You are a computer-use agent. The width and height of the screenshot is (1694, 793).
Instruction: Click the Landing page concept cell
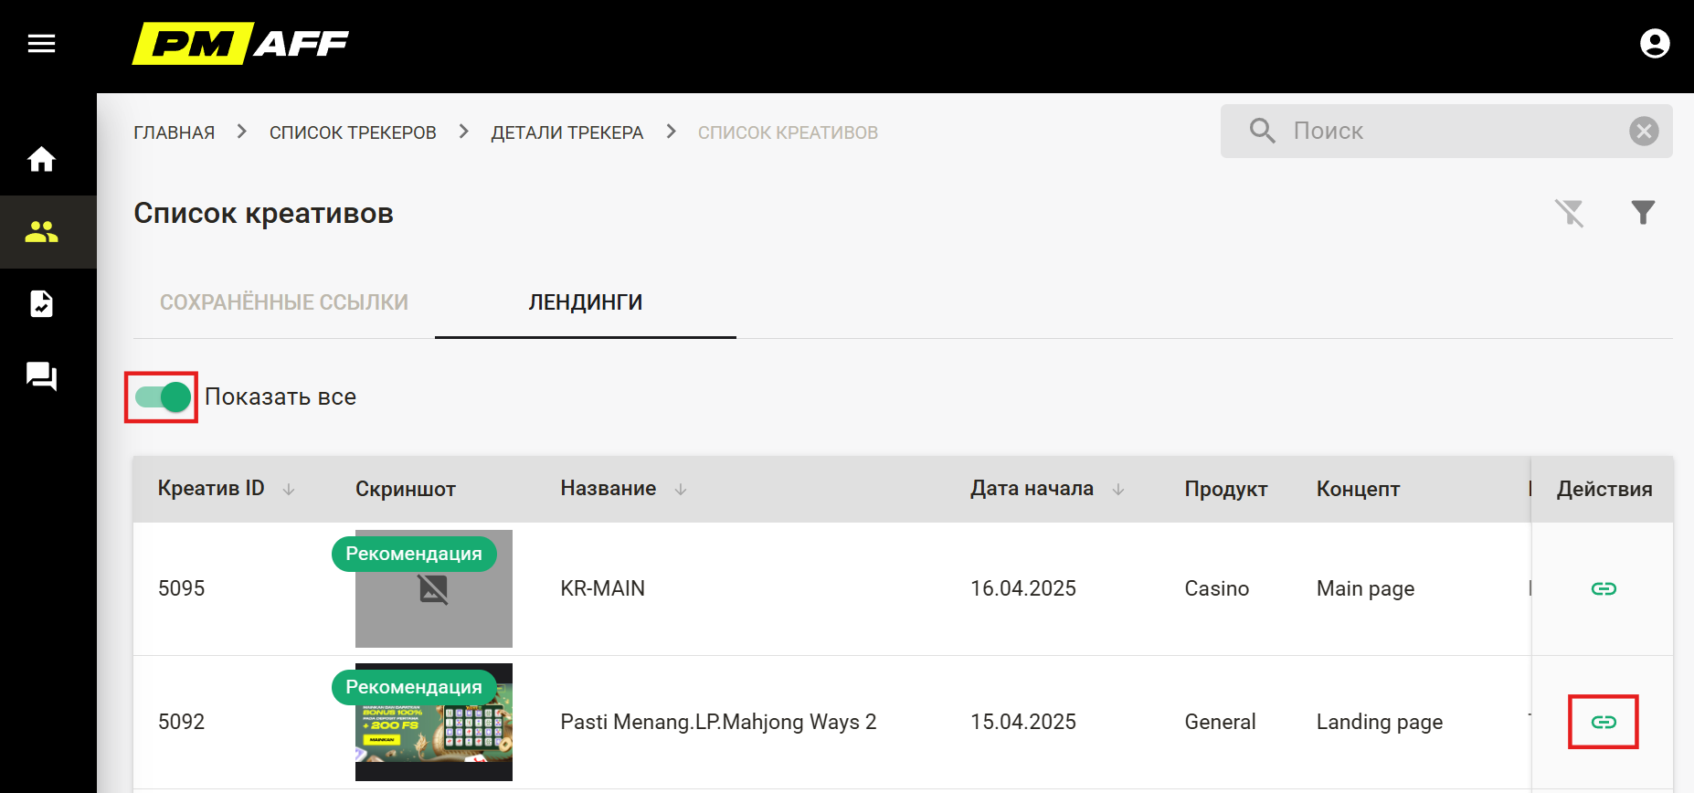coord(1380,723)
